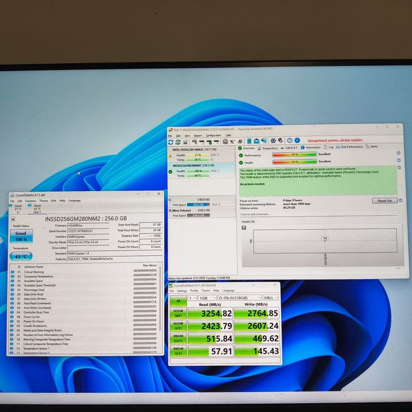The width and height of the screenshot is (412, 412).
Task: Switch to Overview tab in Hard Disk Sentinel
Action: pyautogui.click(x=246, y=148)
